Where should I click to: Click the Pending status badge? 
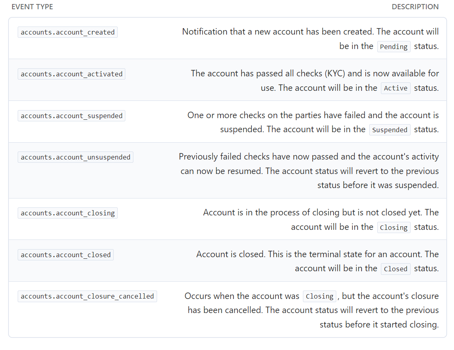[394, 47]
